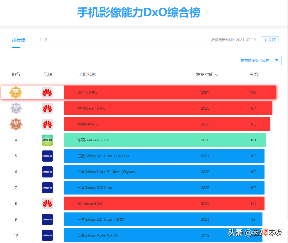Image resolution: width=288 pixels, height=243 pixels.
Task: Click the rank number 10
Action: click(16, 235)
